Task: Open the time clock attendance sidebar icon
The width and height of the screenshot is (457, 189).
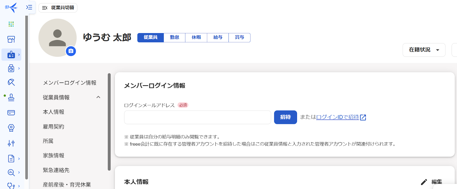Action: point(11,69)
